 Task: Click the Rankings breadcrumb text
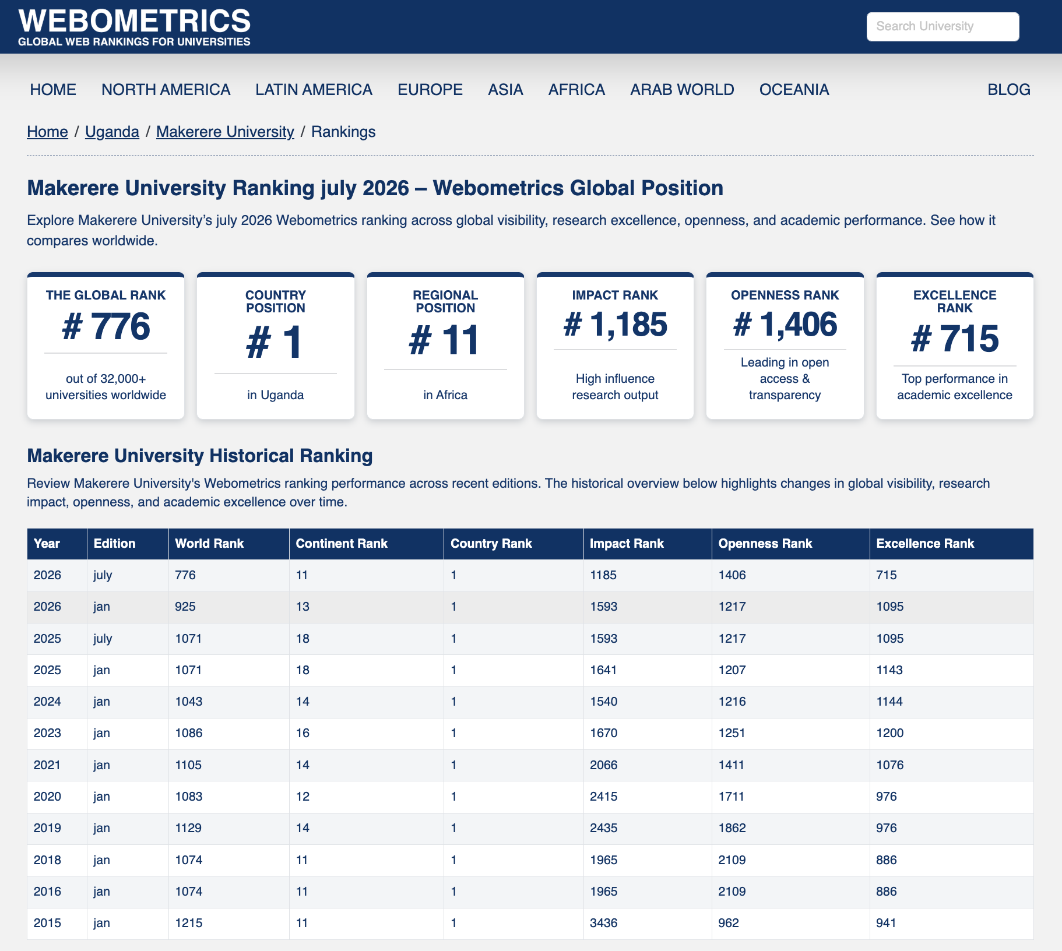click(343, 132)
